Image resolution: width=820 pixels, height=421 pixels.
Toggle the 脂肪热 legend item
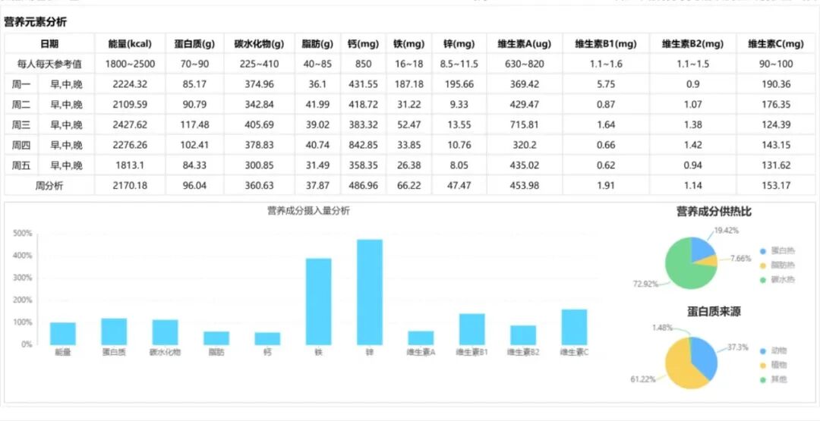tap(777, 265)
